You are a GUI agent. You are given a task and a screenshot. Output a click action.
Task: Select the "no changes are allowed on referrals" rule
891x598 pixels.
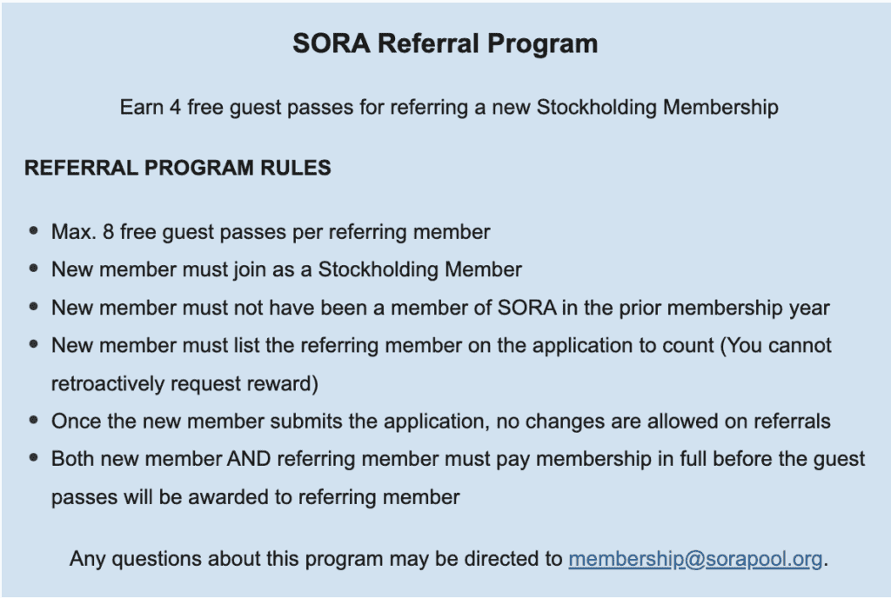440,422
